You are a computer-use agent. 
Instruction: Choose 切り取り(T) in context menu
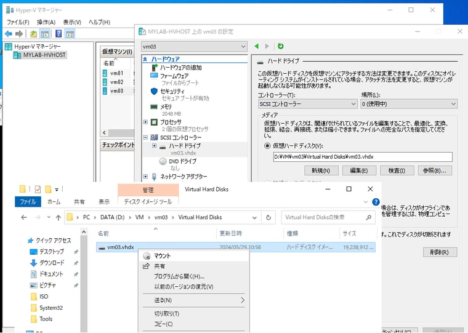194,313
